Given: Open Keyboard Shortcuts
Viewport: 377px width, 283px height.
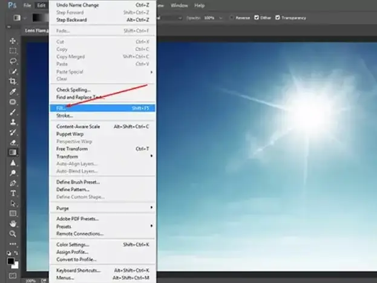Looking at the screenshot, I should pos(103,270).
